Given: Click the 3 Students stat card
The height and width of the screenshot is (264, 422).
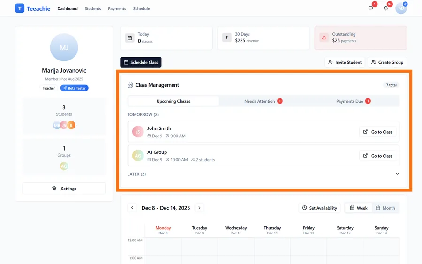Looking at the screenshot, I should (64, 116).
